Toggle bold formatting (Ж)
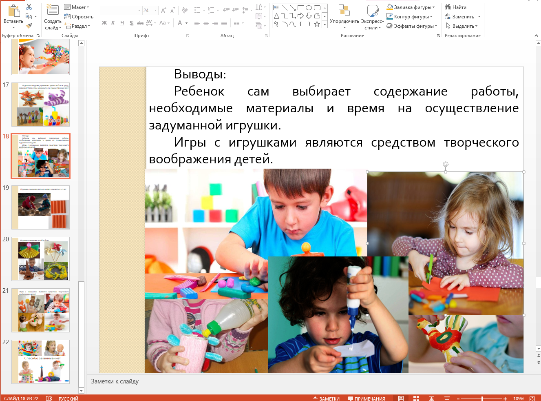Screen dimensions: 541x401 (104, 23)
